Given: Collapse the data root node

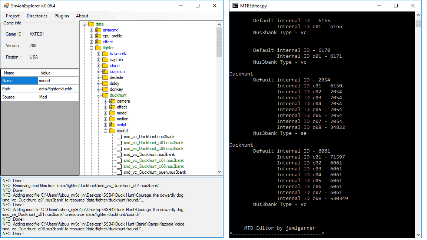Looking at the screenshot, I should point(85,24).
